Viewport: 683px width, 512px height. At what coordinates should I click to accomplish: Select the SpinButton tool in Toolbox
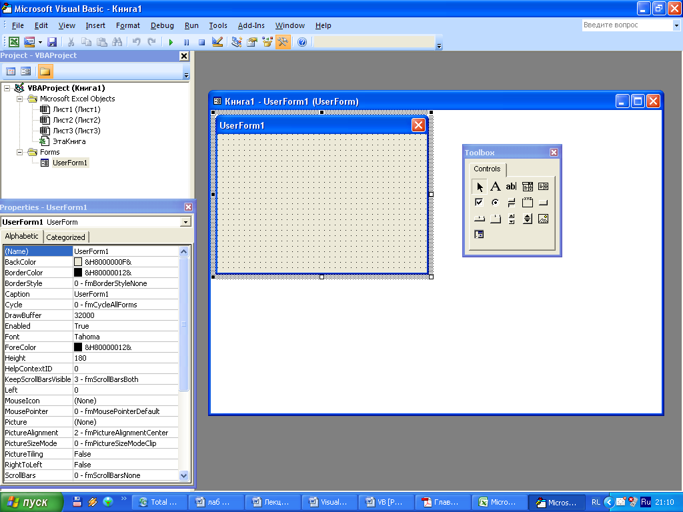pyautogui.click(x=527, y=219)
